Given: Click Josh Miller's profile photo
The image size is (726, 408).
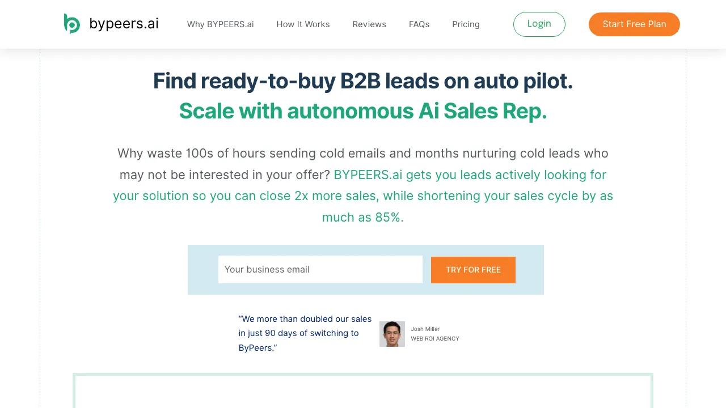Looking at the screenshot, I should (x=392, y=334).
